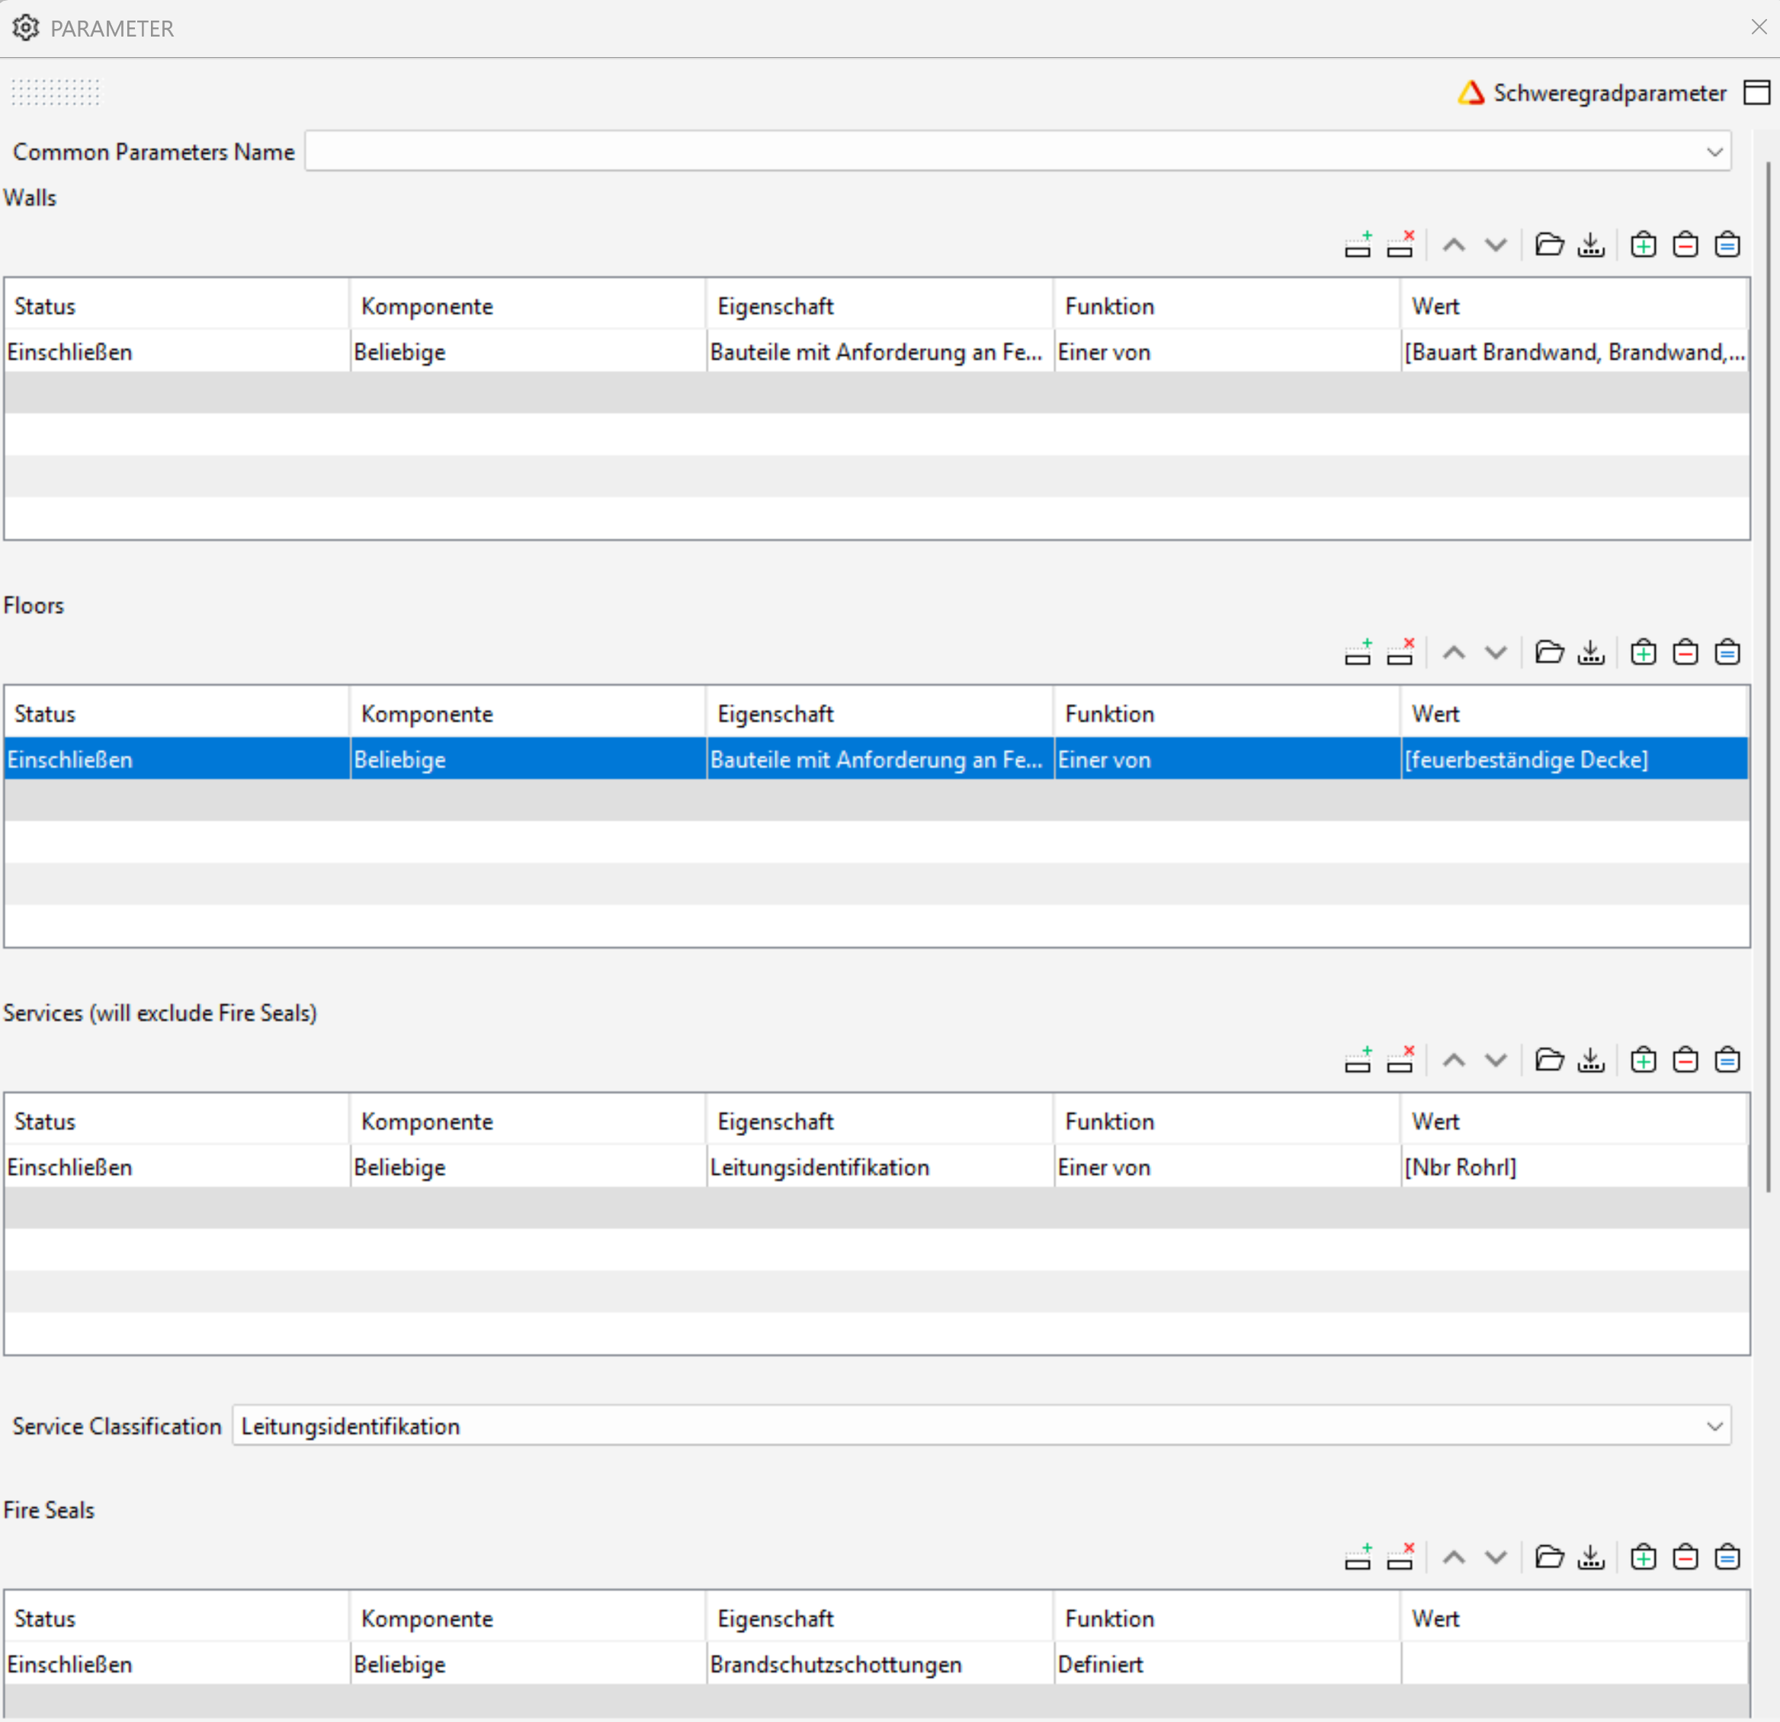1780x1722 pixels.
Task: Move Fire Seals row down arrow
Action: 1496,1557
